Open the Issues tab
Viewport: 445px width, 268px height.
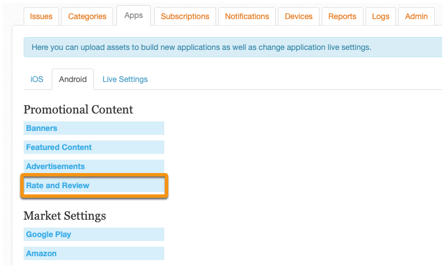41,16
